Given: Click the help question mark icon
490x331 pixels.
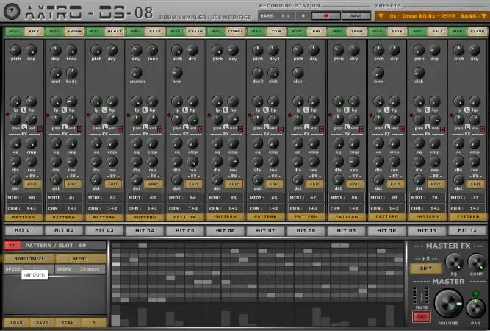Looking at the screenshot, I should (x=12, y=10).
